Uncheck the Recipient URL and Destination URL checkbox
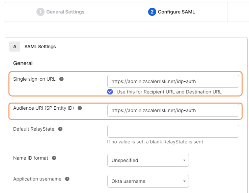The height and width of the screenshot is (193, 249). tap(110, 92)
